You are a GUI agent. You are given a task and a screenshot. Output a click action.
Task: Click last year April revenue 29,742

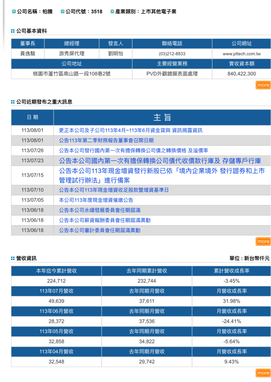[x=147, y=362]
